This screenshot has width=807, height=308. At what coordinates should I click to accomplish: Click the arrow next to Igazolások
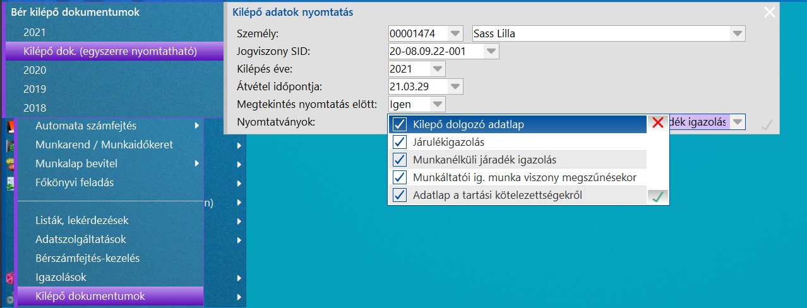tap(239, 278)
